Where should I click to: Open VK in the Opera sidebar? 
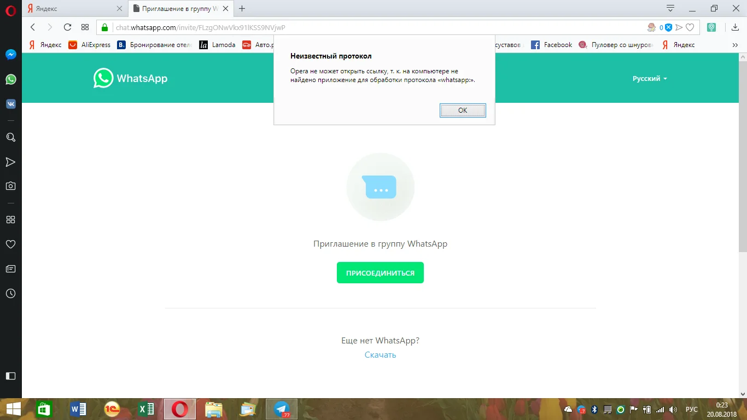10,104
